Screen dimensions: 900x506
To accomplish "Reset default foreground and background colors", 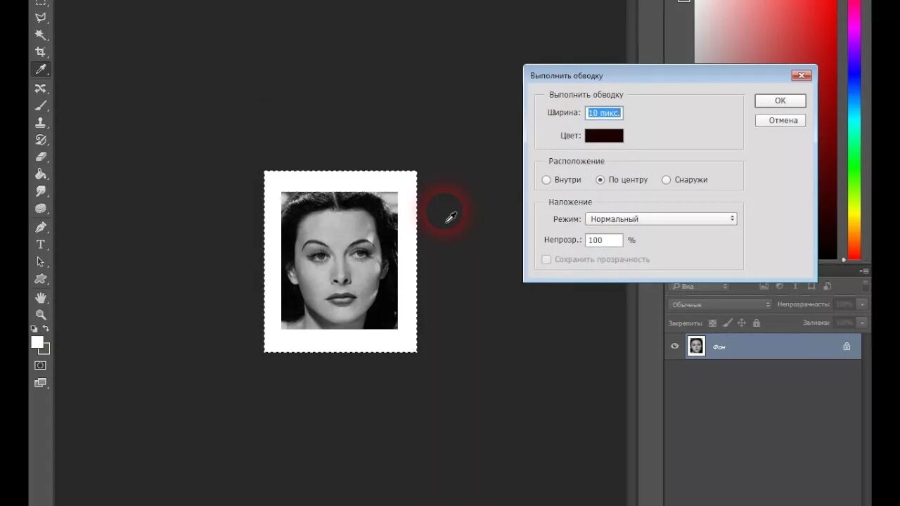I will [34, 329].
